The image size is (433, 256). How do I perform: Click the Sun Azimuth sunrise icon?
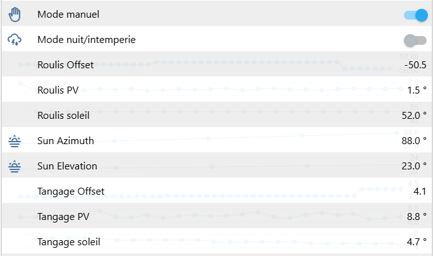(15, 141)
